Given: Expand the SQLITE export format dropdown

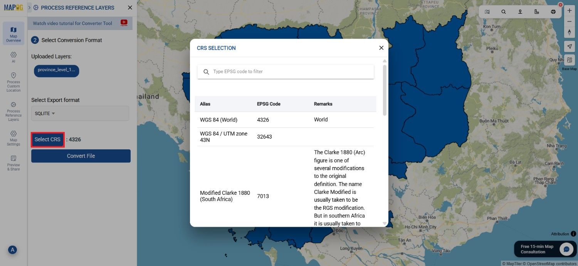Looking at the screenshot, I should (80, 114).
